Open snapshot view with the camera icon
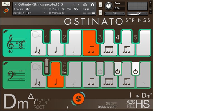The height and width of the screenshot is (111, 198). pos(85,5)
